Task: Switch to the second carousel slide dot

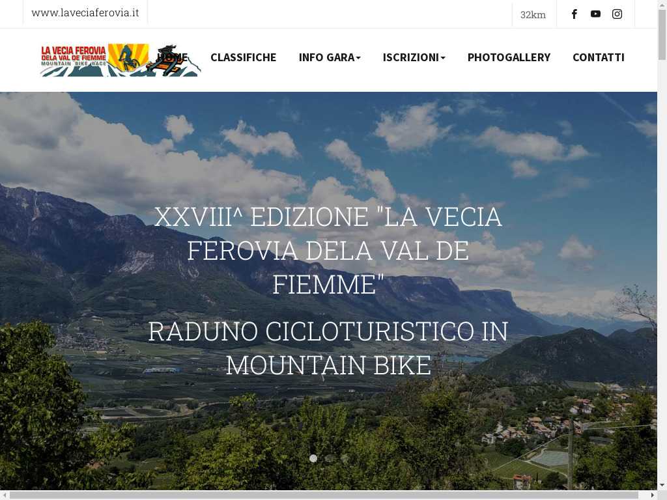Action: (x=329, y=458)
